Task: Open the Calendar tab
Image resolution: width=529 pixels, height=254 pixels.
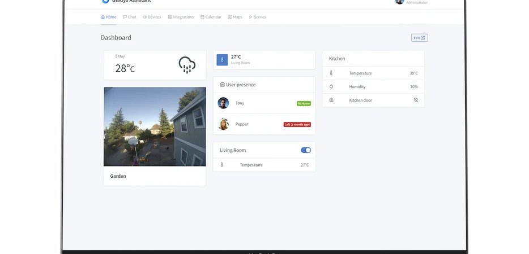Action: [211, 17]
